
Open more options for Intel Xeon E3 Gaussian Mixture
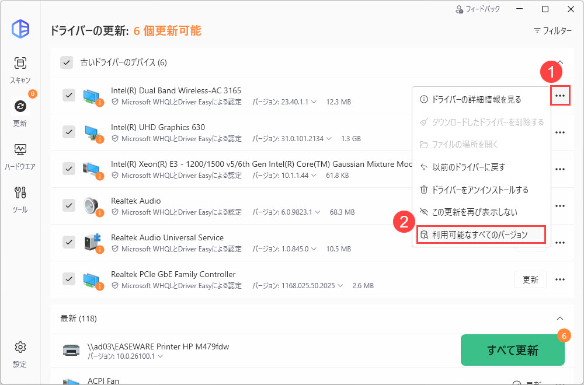[x=560, y=169]
